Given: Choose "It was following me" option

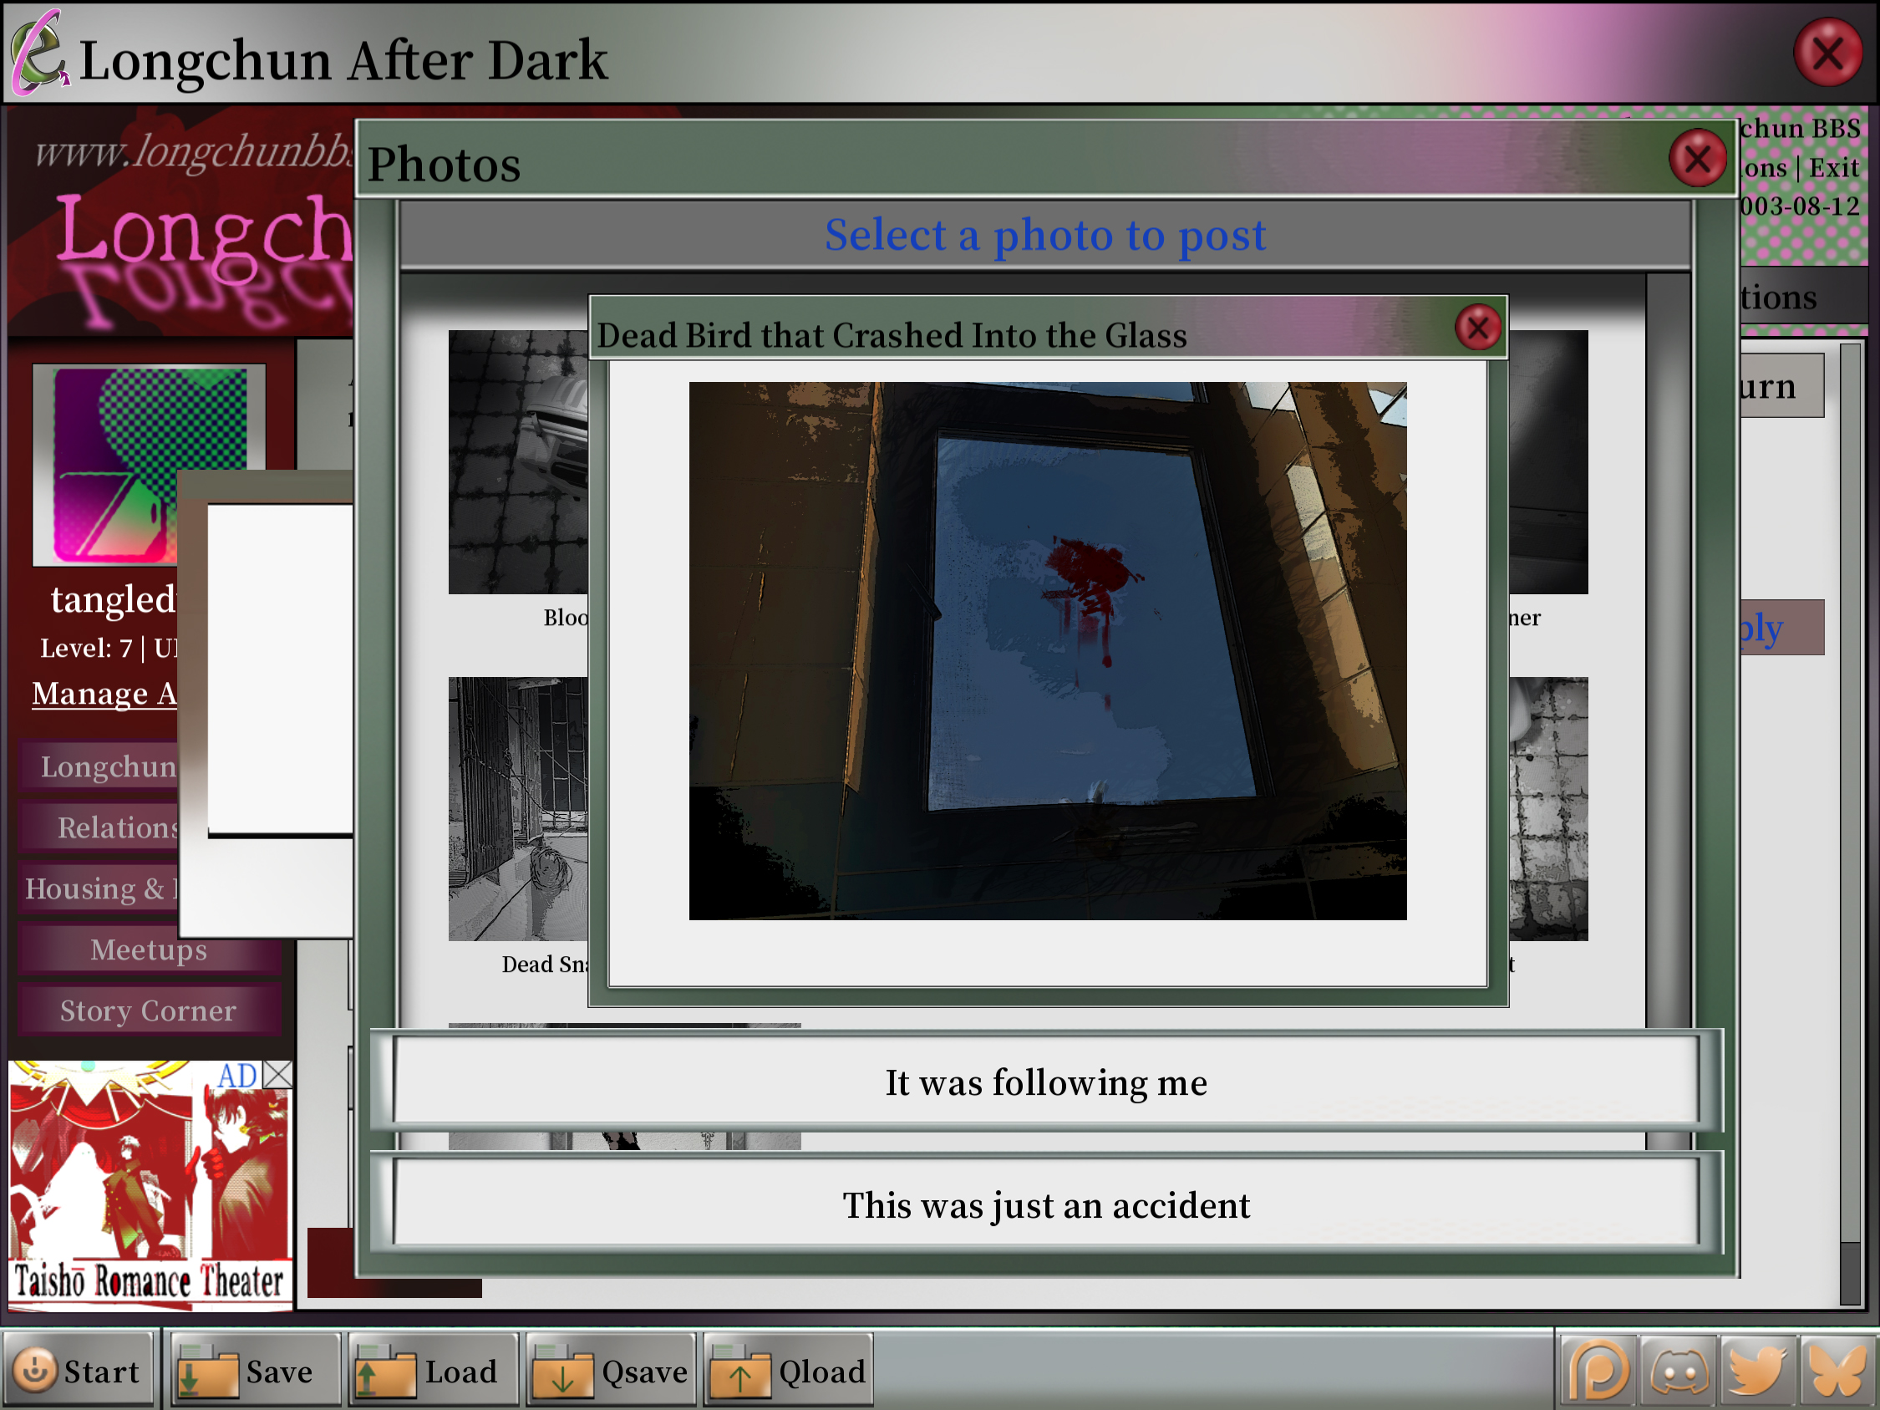Looking at the screenshot, I should point(1045,1082).
